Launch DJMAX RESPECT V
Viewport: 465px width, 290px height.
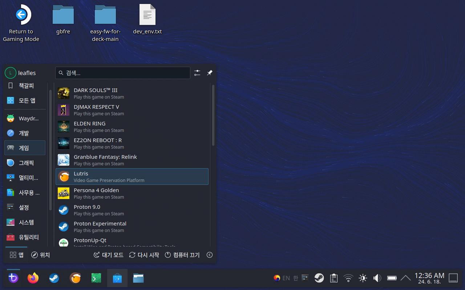[132, 110]
